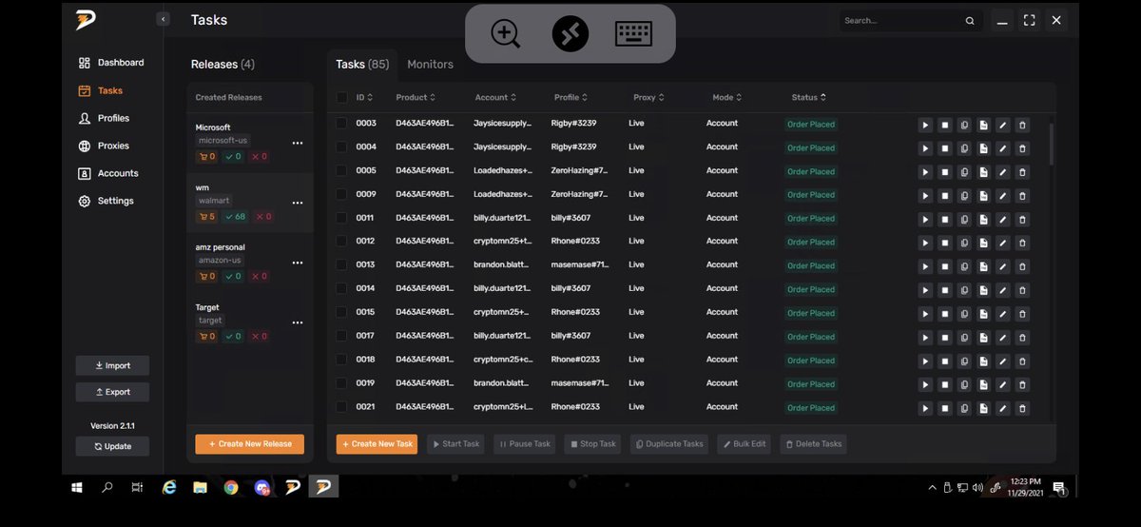This screenshot has width=1141, height=527.
Task: Open Profiles in the sidebar
Action: 104,118
